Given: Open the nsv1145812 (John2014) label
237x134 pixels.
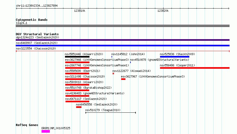Looking at the screenshot, I should point(128,54).
